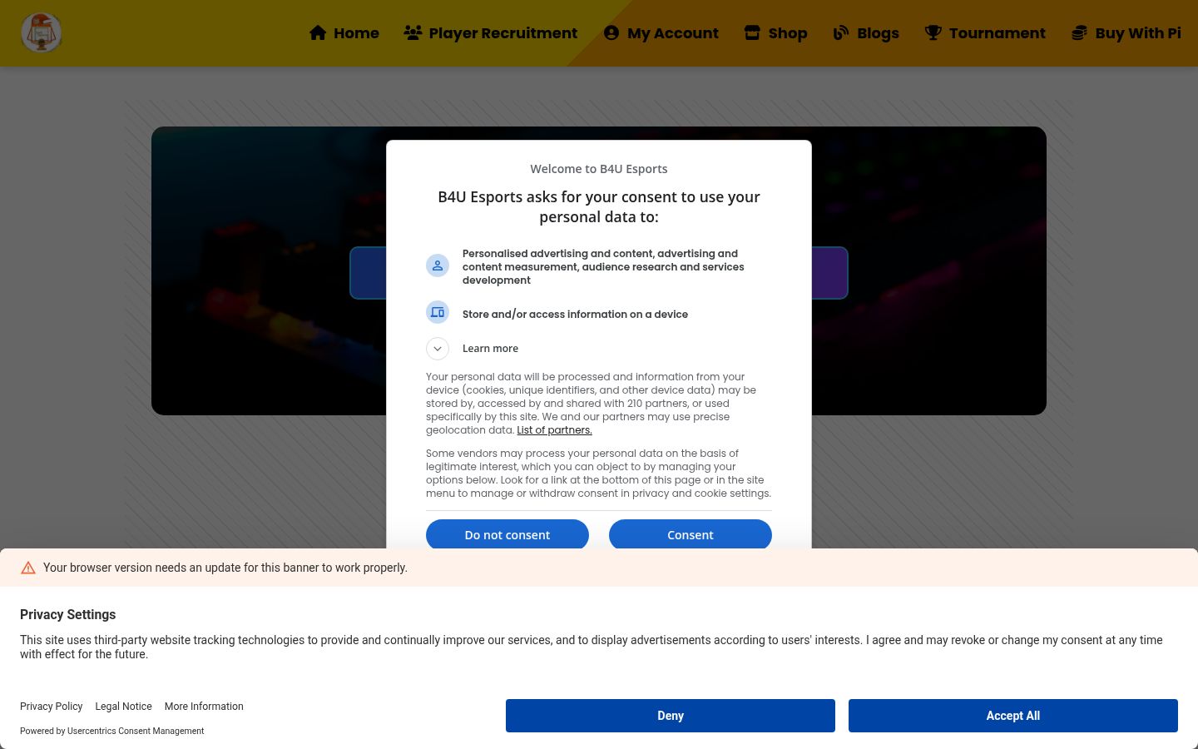Select Buy With Pi in navigation
The image size is (1198, 749).
[1126, 33]
